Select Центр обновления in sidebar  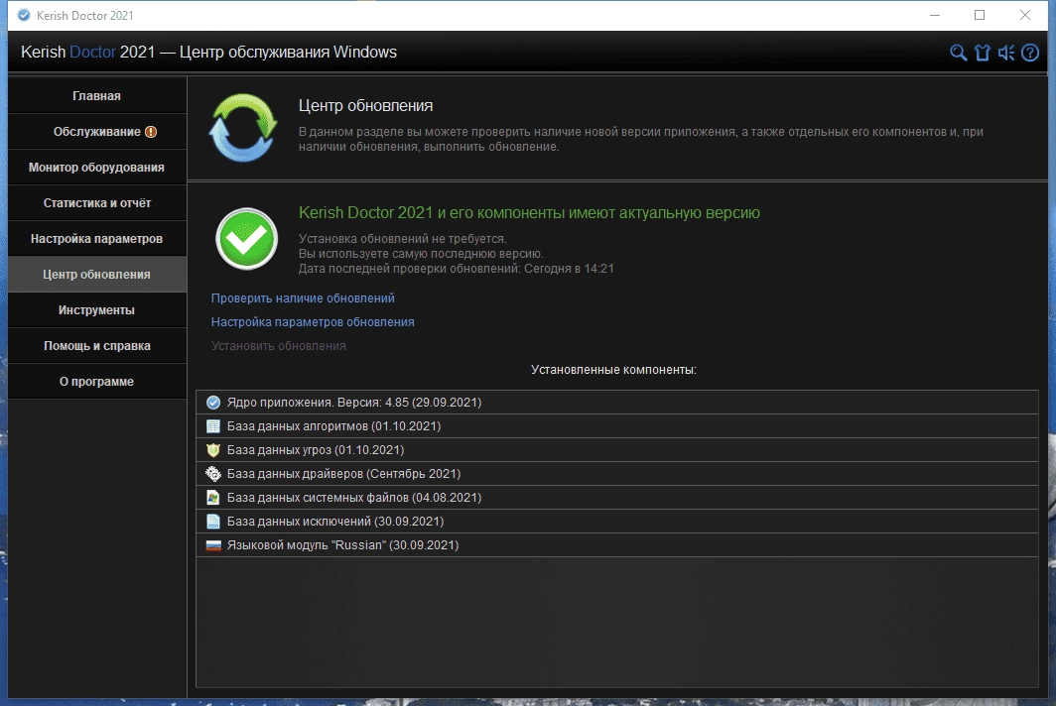pyautogui.click(x=97, y=274)
